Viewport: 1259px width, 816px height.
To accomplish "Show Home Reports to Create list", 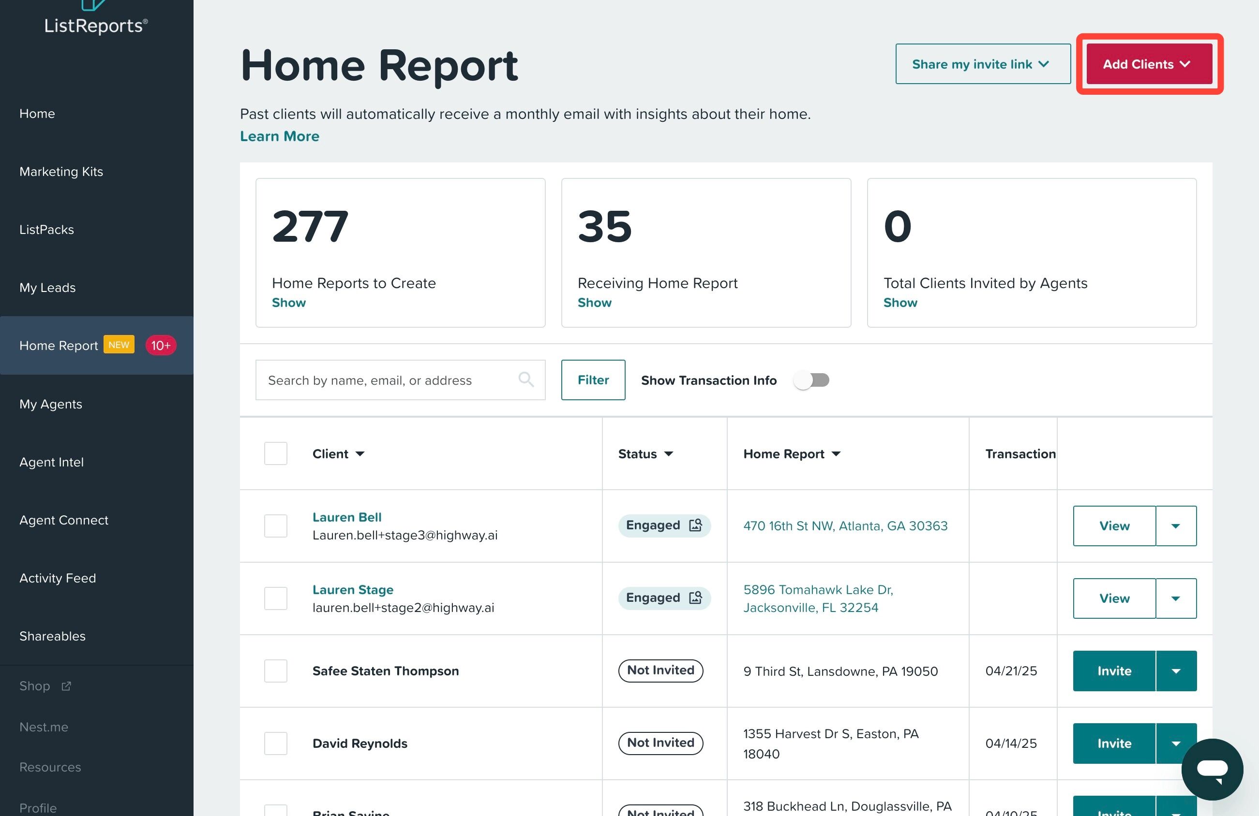I will tap(289, 303).
